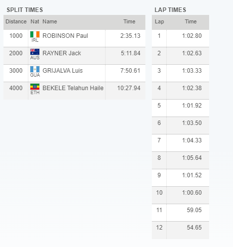Screen dimensions: 233x247
Task: Click the SPLIT TIMES heading
Action: (x=25, y=10)
